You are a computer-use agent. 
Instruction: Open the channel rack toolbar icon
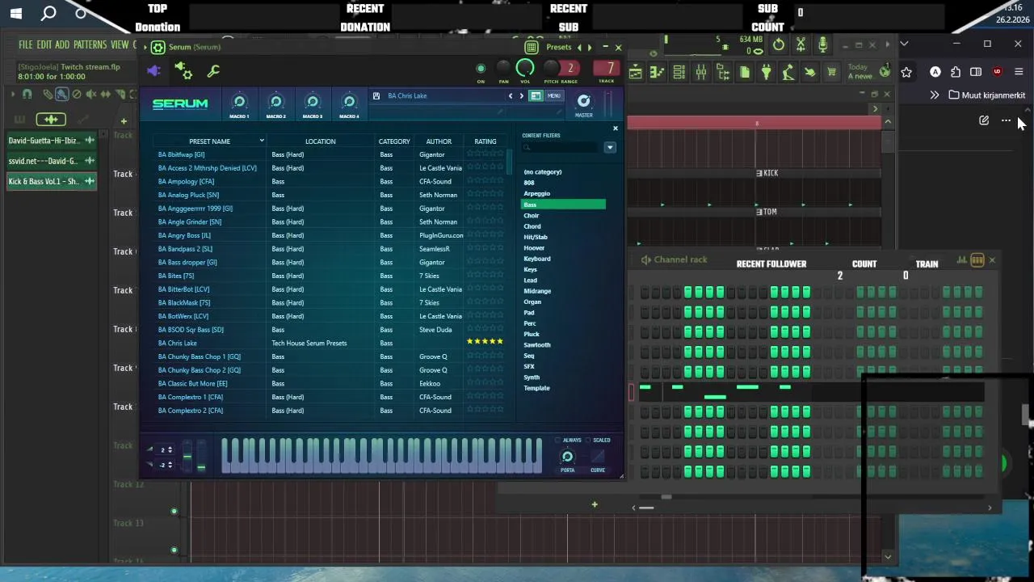[679, 73]
